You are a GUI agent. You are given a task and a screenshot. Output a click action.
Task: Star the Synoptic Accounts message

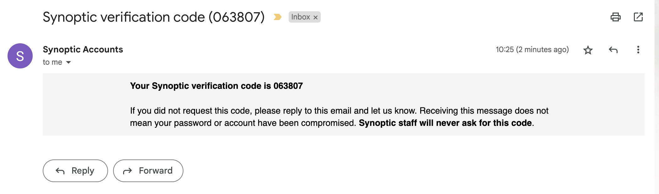(588, 50)
